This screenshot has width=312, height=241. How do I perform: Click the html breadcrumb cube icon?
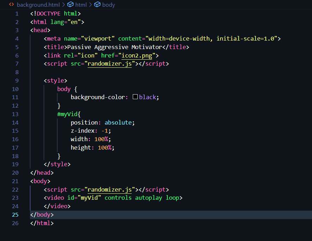[70, 4]
